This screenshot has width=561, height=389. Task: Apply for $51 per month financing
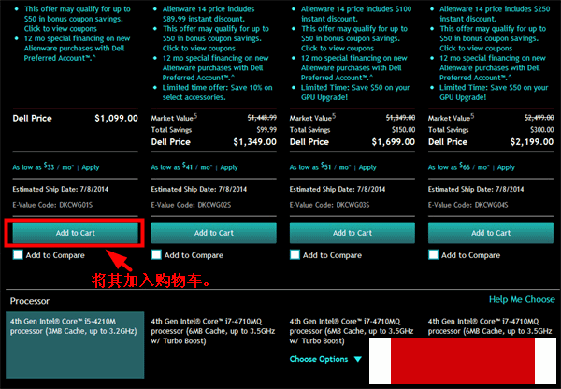[x=367, y=167]
